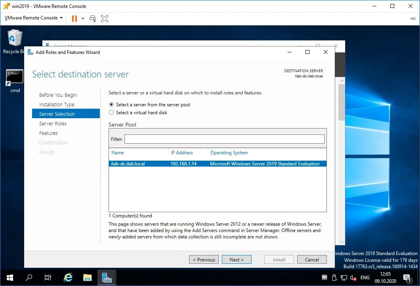Open the taskbar clock and date

tap(385, 278)
